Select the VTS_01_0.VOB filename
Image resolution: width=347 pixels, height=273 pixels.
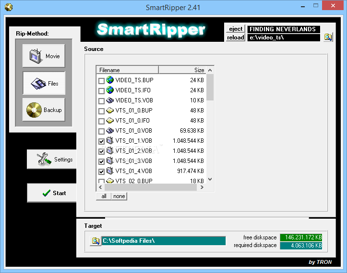tap(134, 131)
